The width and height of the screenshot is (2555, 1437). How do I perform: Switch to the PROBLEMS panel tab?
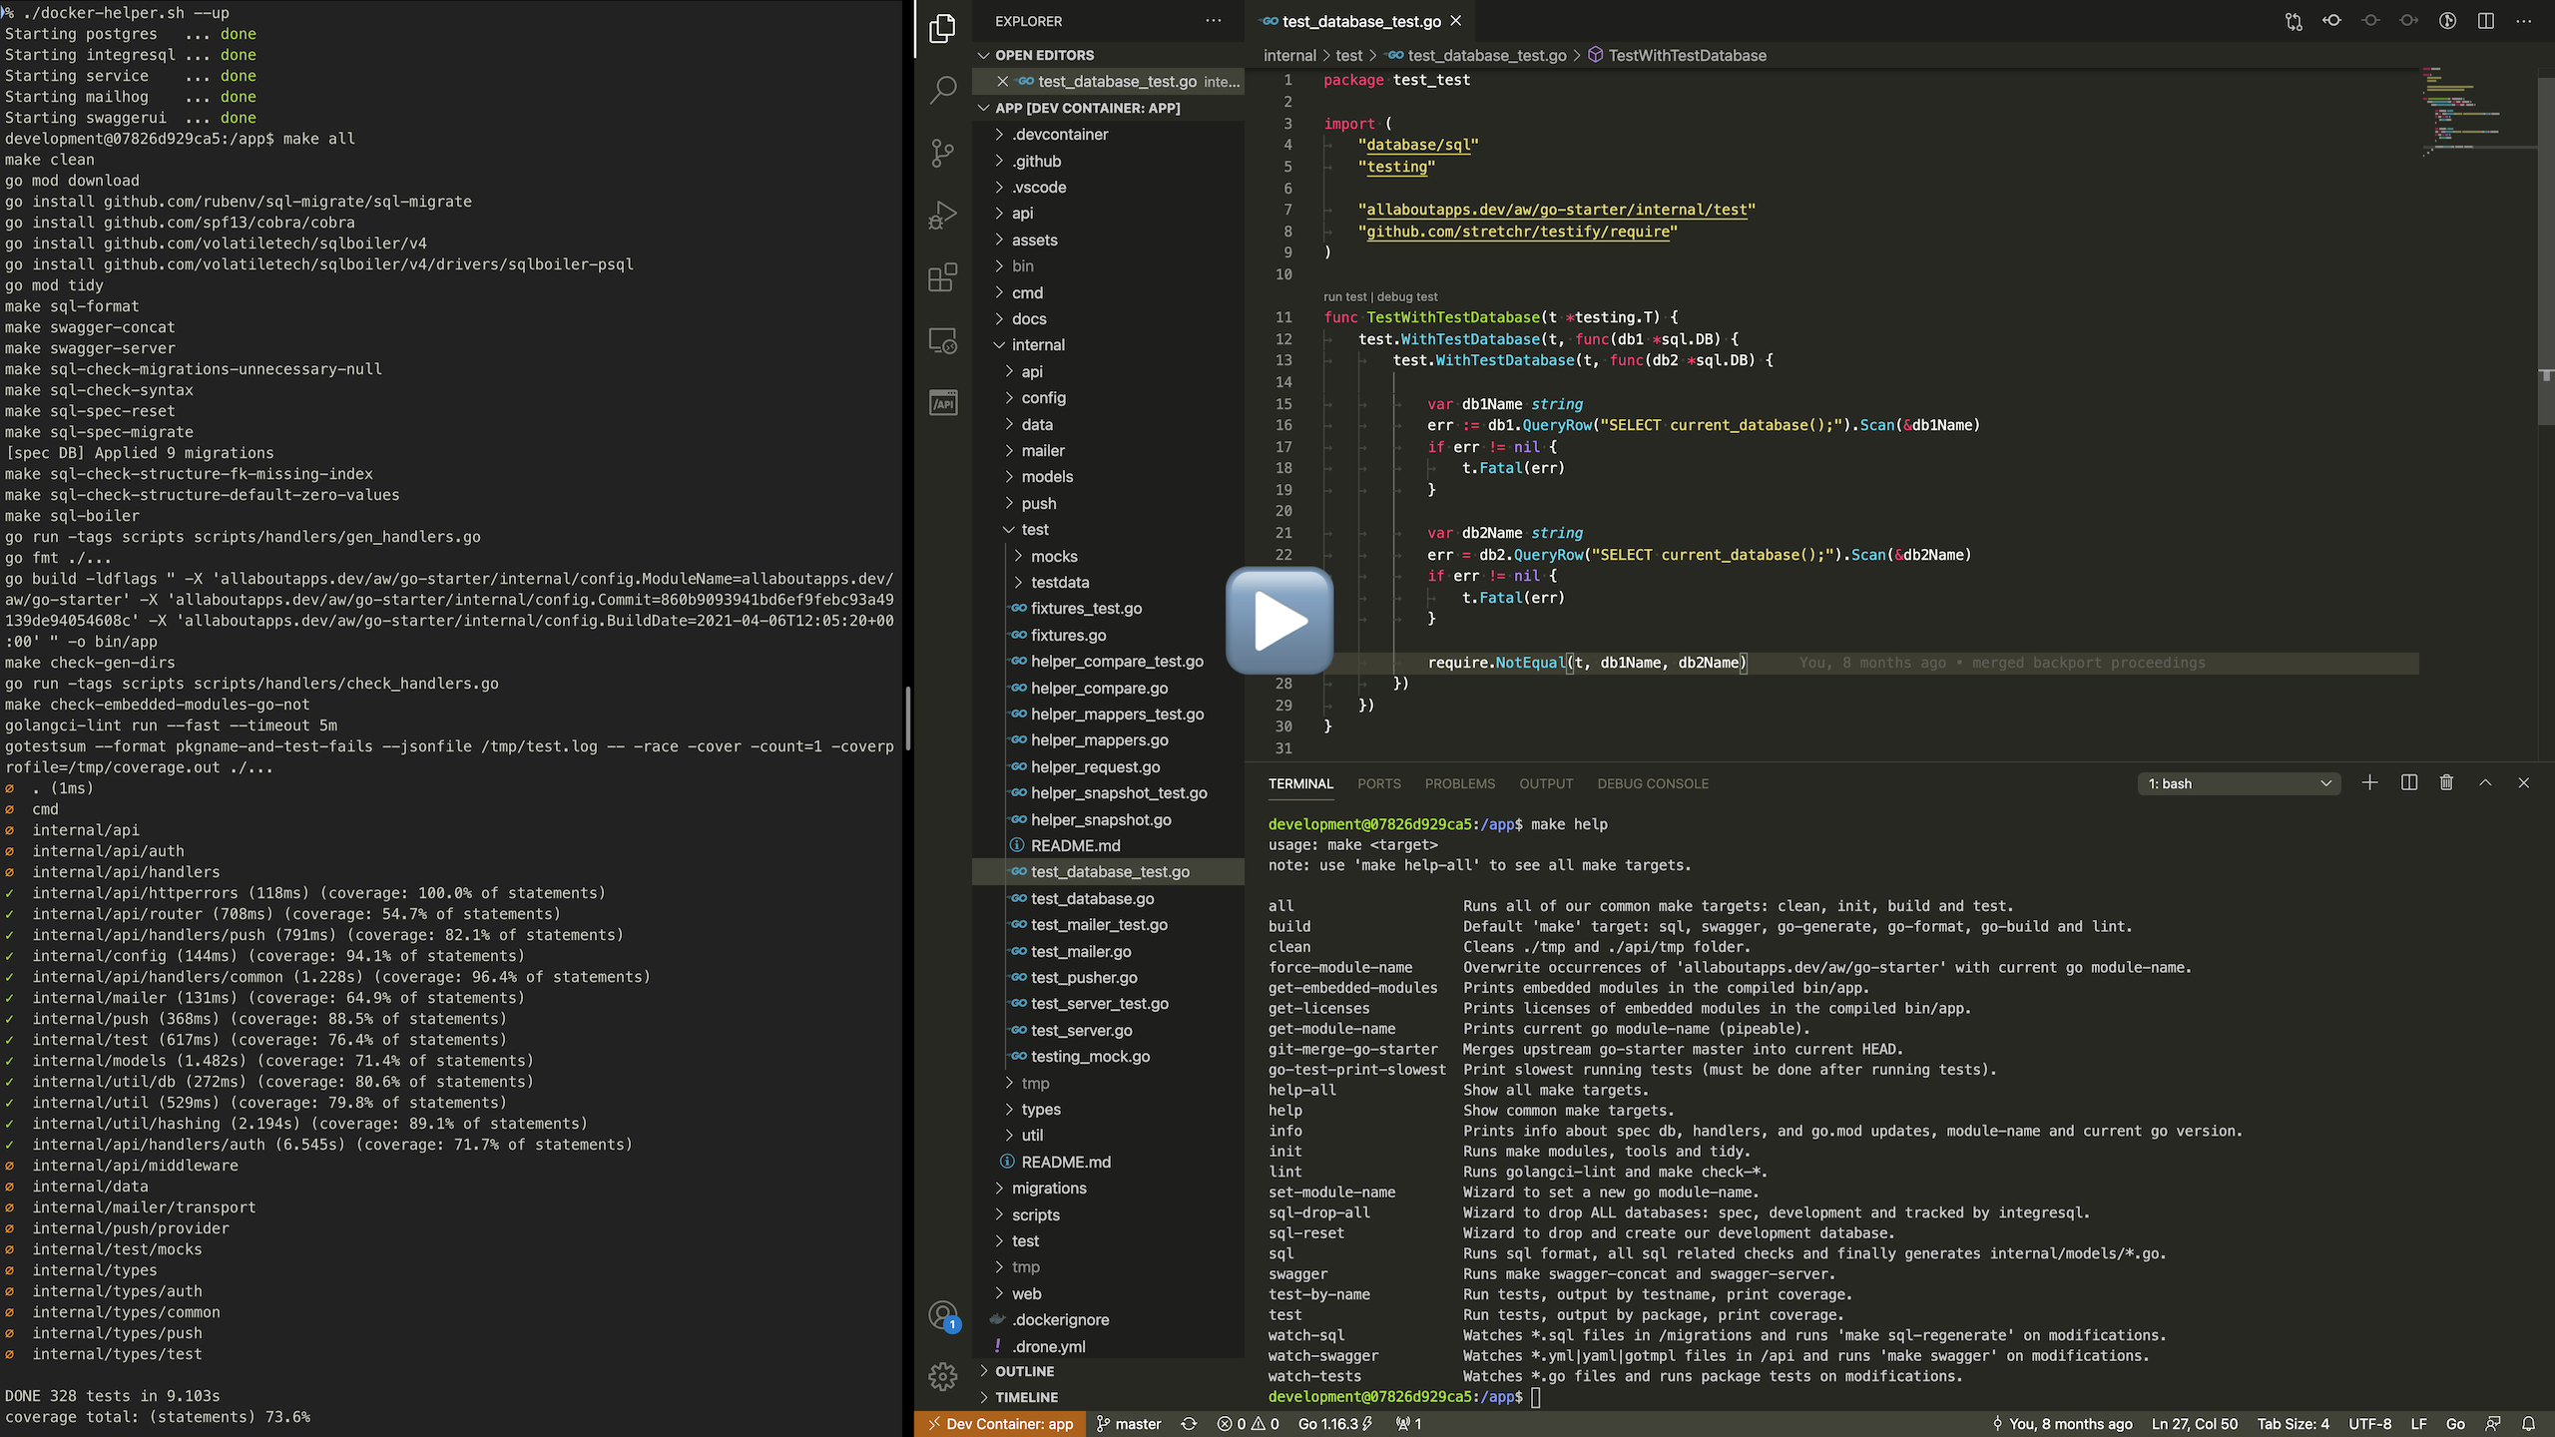(x=1459, y=783)
